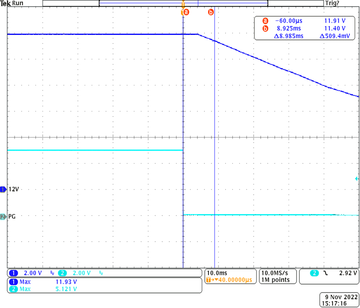Viewport: 360px width, 308px height.
Task: Select cursor a marker at top of graticule
Action: click(x=186, y=12)
